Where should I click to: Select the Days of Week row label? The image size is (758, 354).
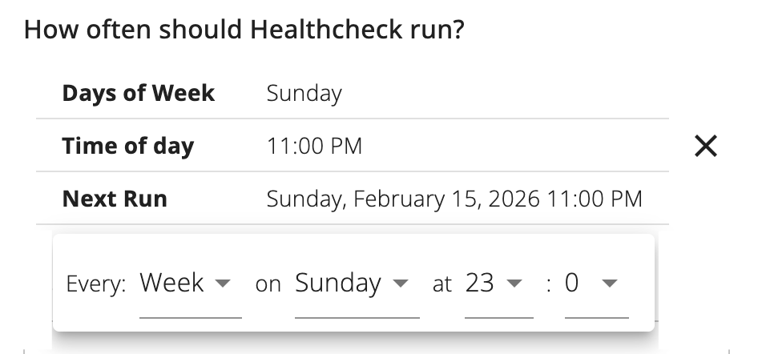coord(139,93)
